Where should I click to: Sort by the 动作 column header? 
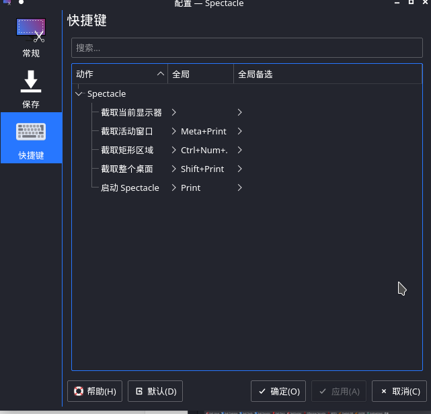click(x=120, y=74)
